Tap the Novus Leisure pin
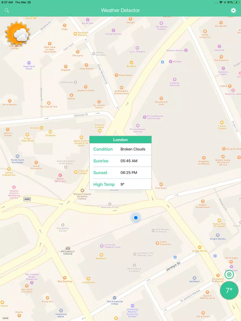The height and width of the screenshot is (321, 241). pyautogui.click(x=186, y=50)
